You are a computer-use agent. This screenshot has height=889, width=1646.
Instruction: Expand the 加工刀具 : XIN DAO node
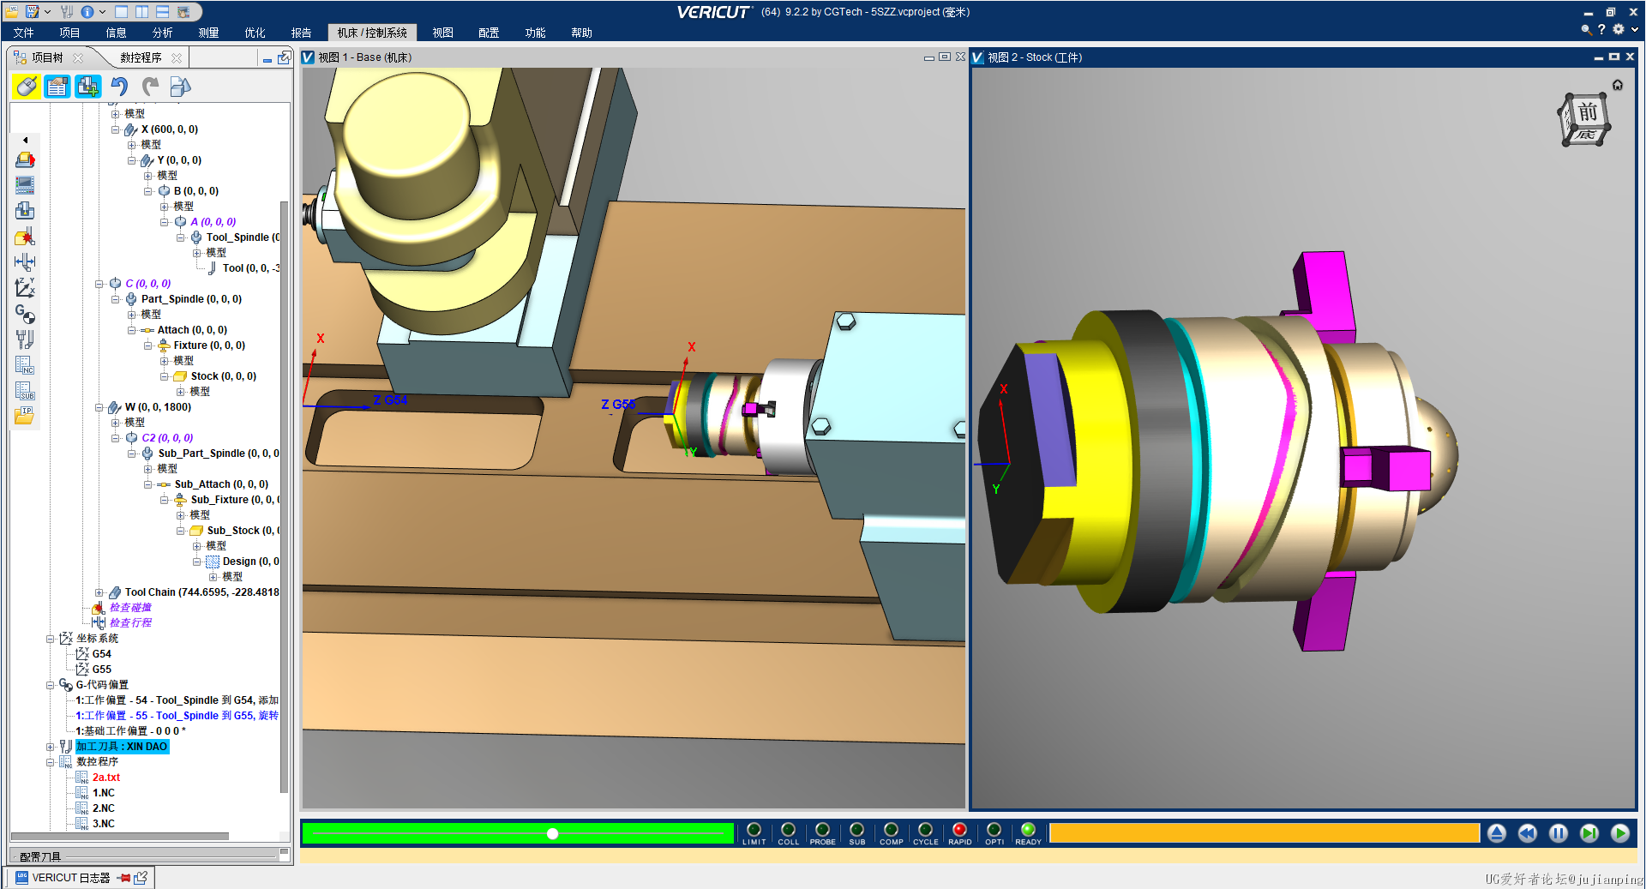click(x=51, y=747)
